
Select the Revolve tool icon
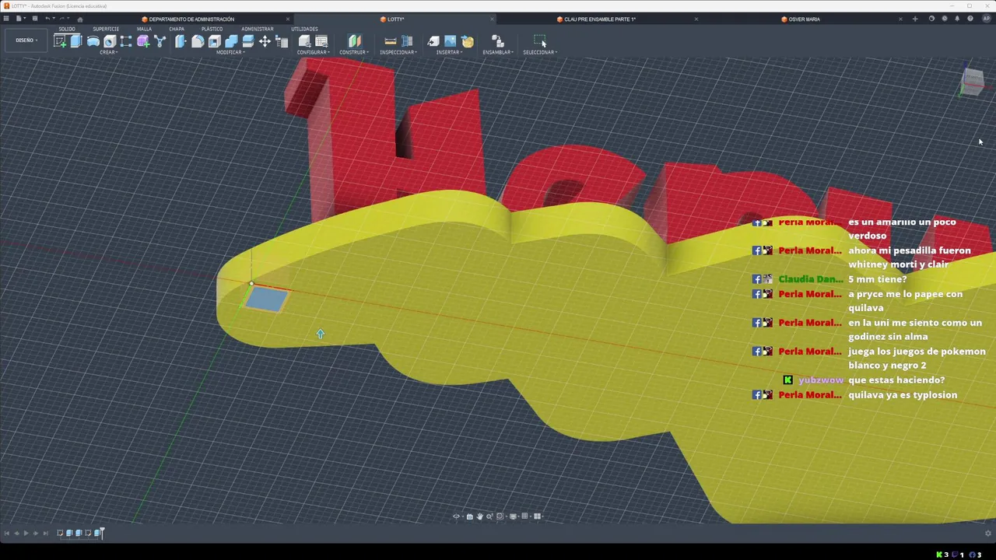[x=93, y=41]
